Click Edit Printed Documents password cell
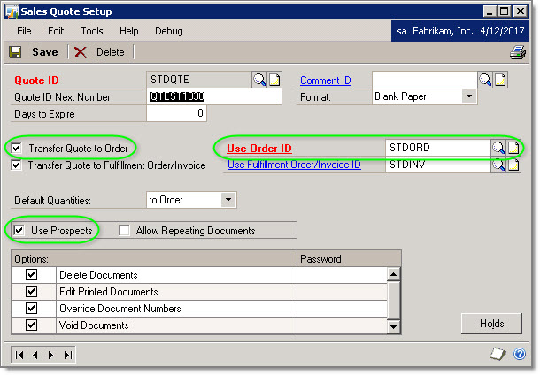540x375 pixels. coord(342,291)
